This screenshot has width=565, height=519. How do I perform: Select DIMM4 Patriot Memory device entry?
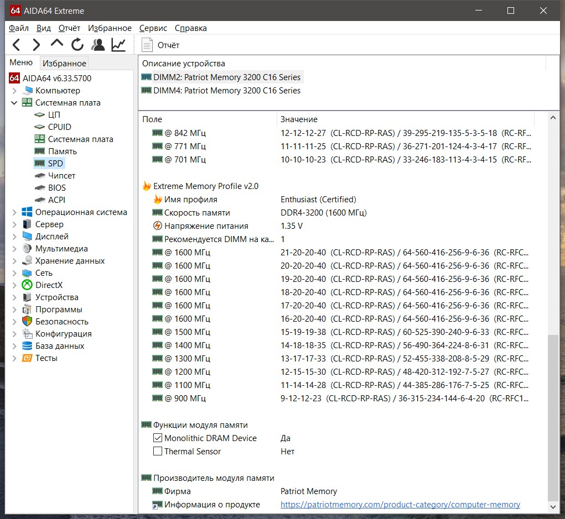pyautogui.click(x=226, y=91)
